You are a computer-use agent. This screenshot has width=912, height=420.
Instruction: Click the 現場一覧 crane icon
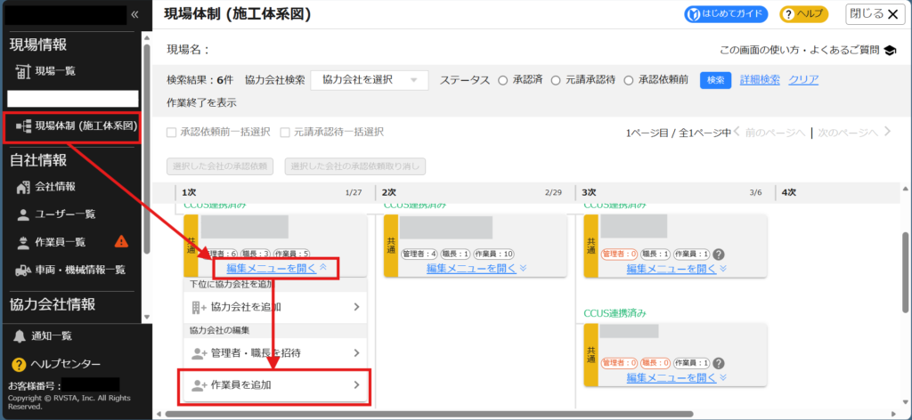tap(22, 71)
